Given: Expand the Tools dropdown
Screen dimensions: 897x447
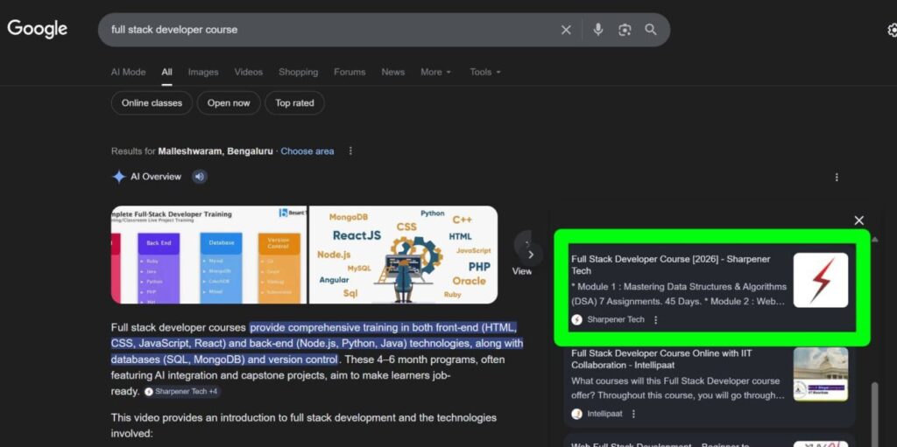Looking at the screenshot, I should tap(485, 72).
